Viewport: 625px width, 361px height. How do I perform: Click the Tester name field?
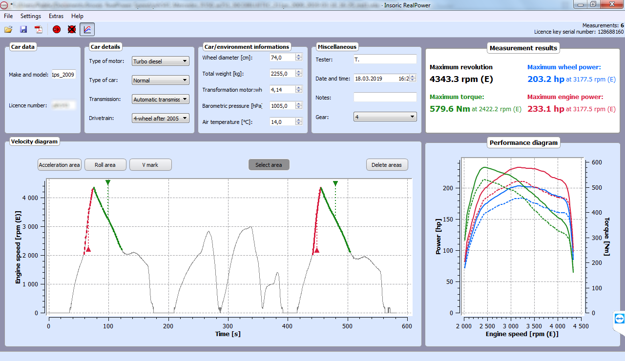(385, 59)
